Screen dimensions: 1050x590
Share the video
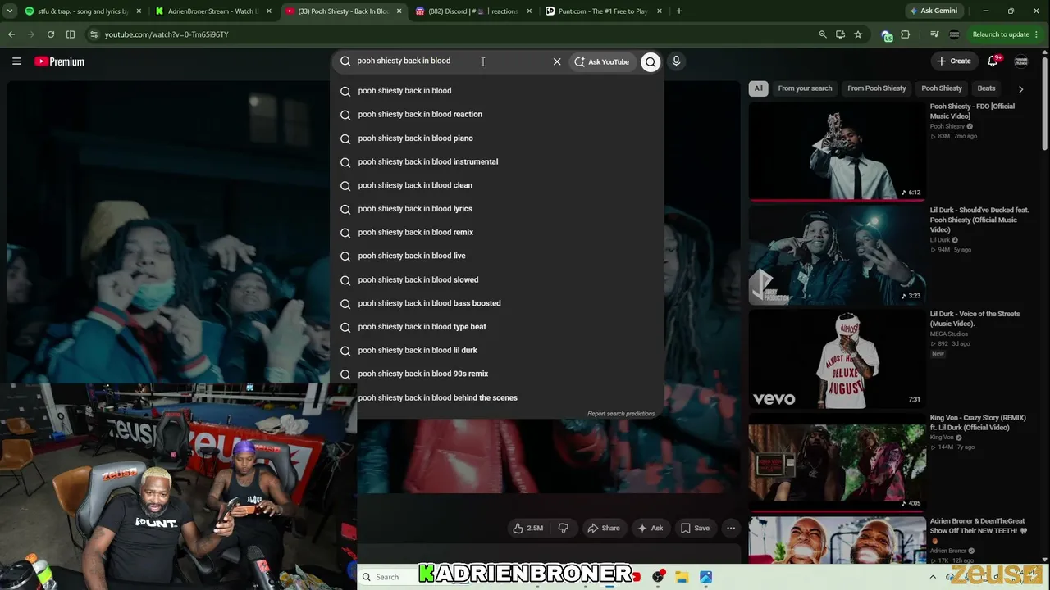[x=603, y=529]
